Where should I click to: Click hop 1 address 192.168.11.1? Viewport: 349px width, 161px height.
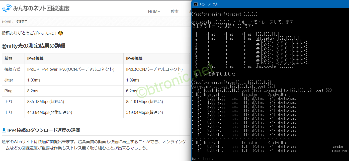pos(268,34)
